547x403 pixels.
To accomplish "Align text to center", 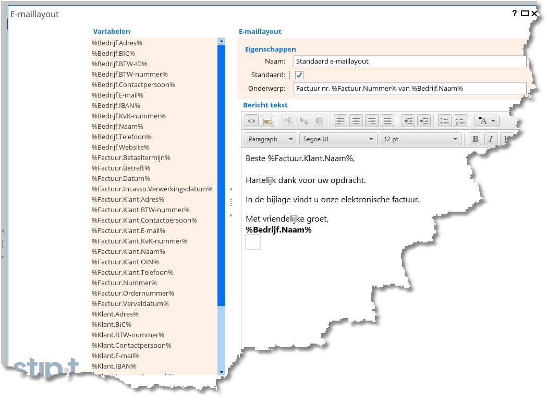I will tap(356, 120).
